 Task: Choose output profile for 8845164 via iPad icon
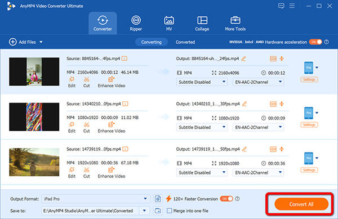pos(309,68)
